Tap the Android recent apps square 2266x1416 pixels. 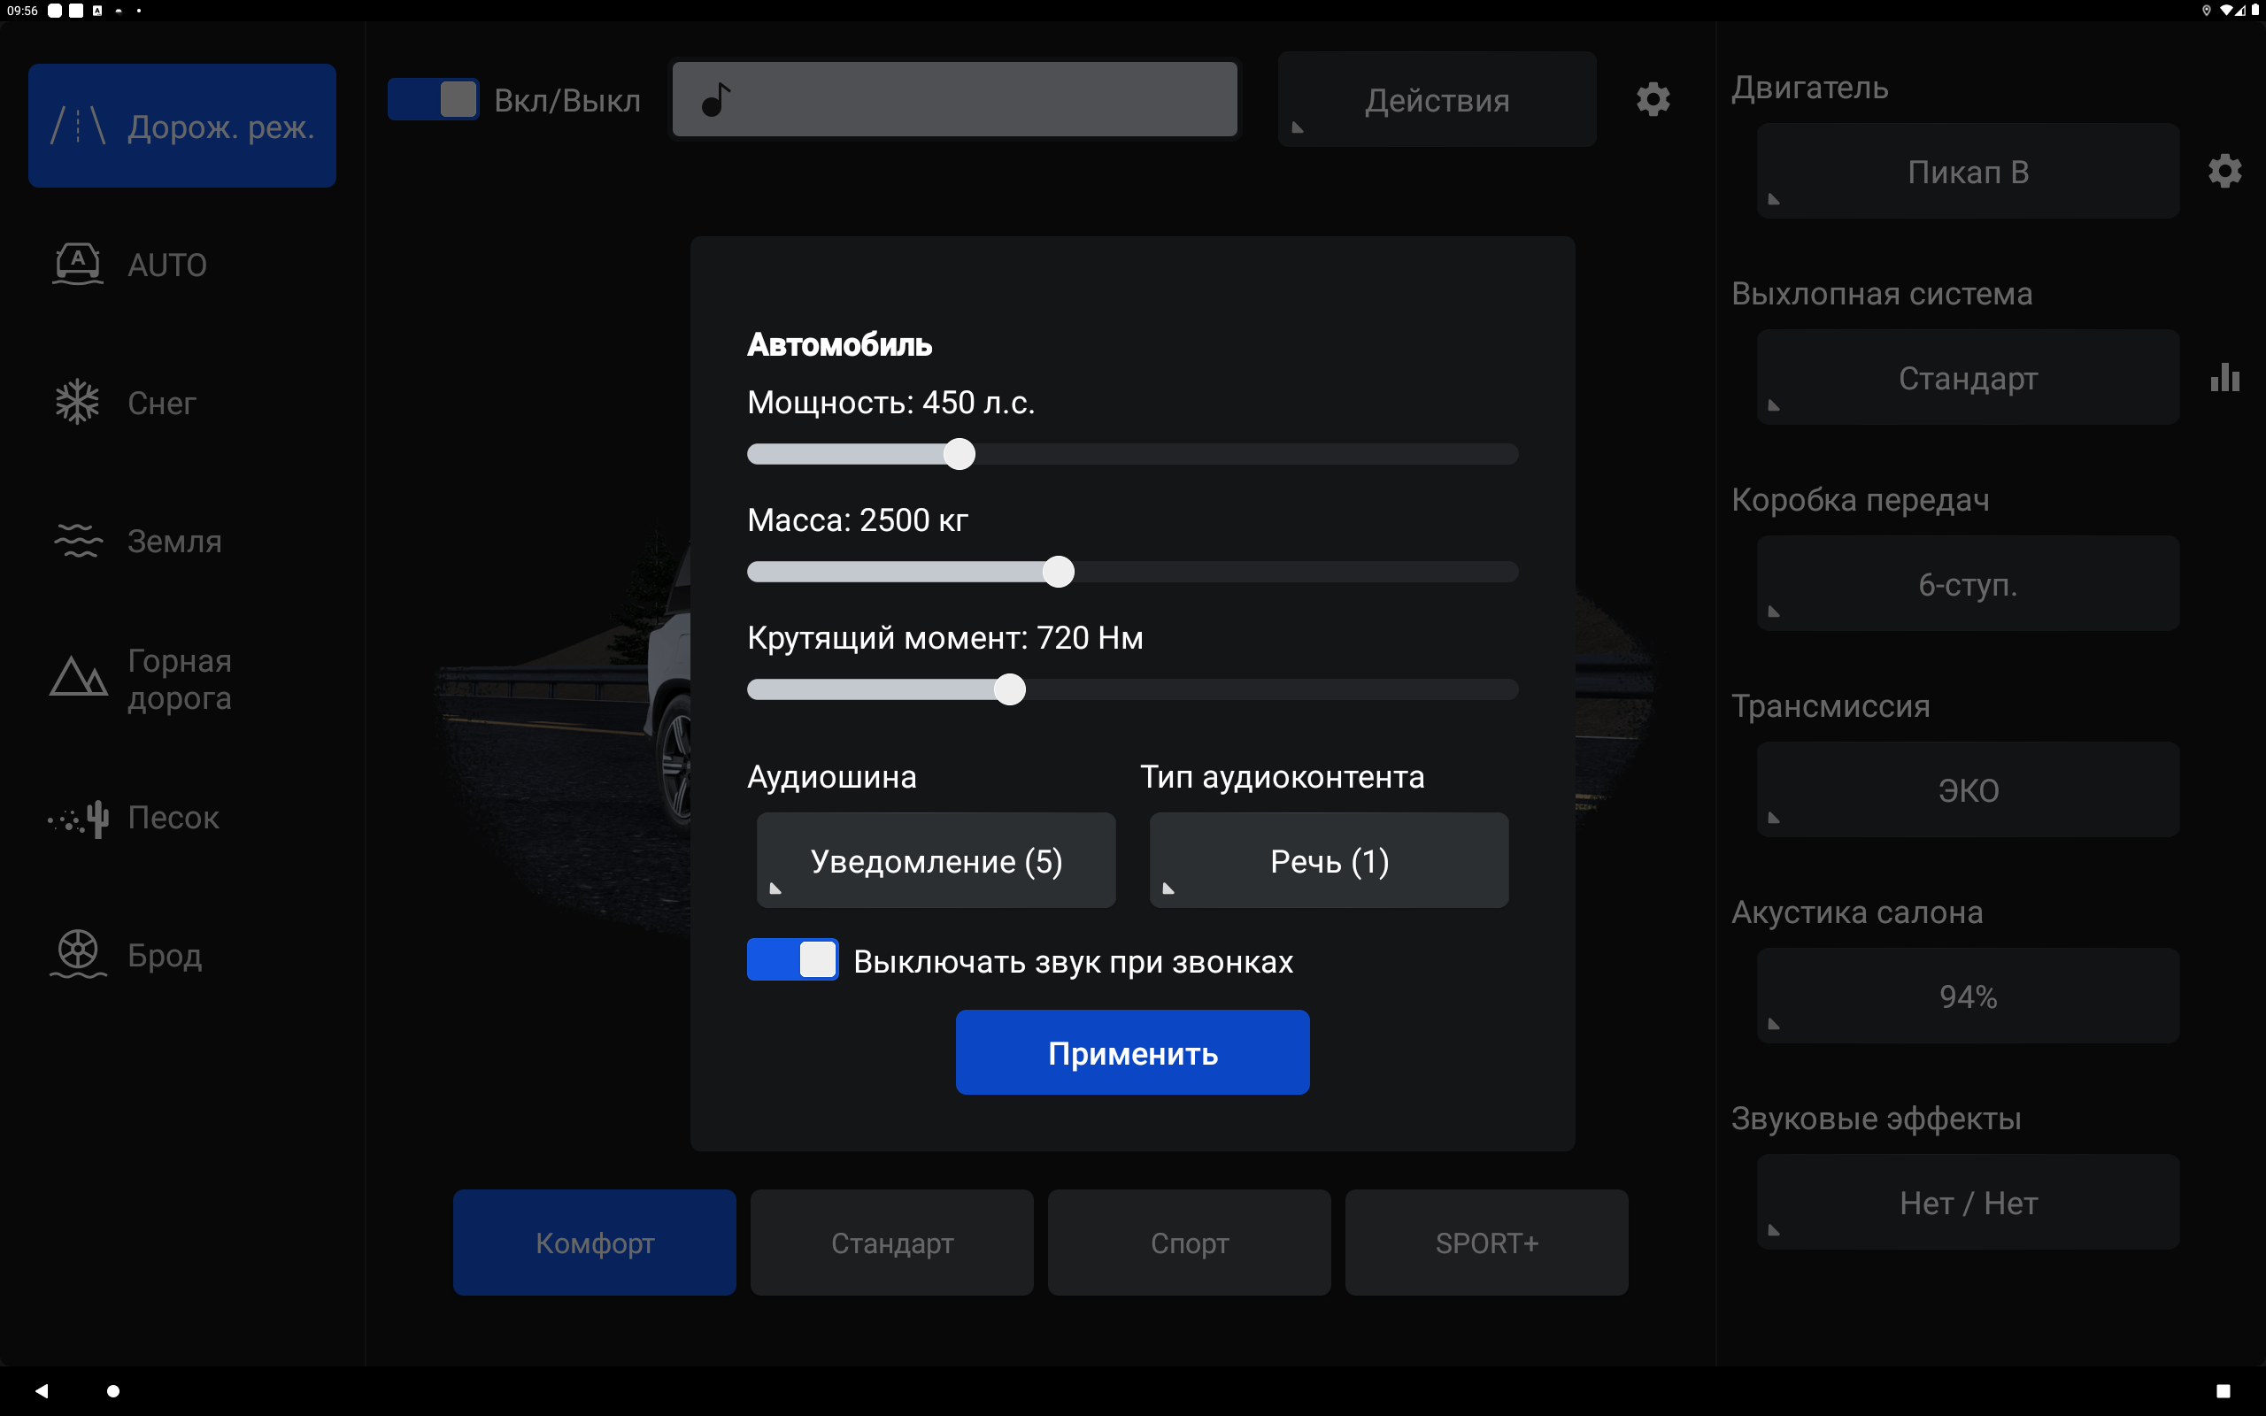coord(2223,1390)
